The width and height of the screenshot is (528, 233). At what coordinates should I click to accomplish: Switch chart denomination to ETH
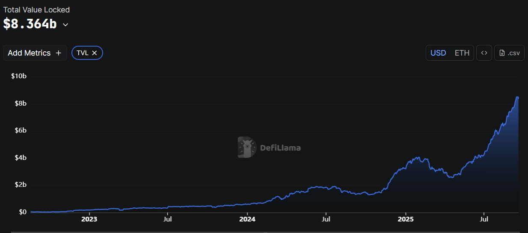click(462, 53)
